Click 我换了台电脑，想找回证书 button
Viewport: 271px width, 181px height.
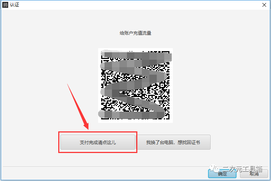click(173, 142)
